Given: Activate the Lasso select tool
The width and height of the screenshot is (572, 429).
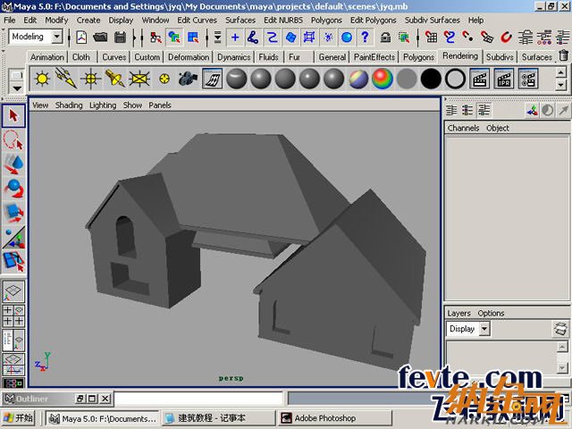Looking at the screenshot, I should [13, 139].
